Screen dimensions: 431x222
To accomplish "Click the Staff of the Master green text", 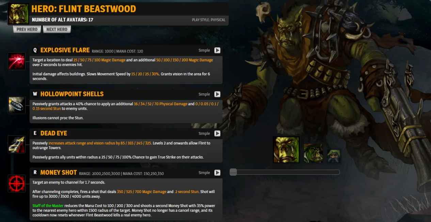I will (48, 206).
